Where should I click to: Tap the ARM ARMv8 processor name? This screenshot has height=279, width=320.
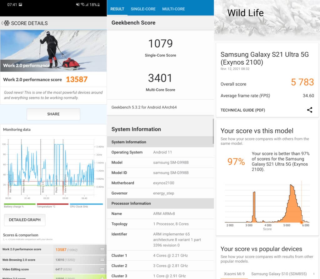[164, 214]
